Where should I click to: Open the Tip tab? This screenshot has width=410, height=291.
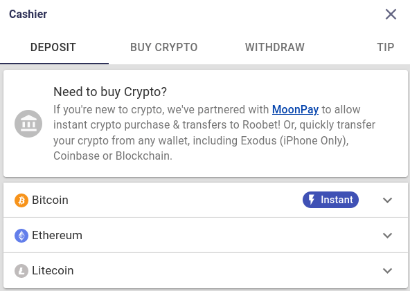[385, 47]
